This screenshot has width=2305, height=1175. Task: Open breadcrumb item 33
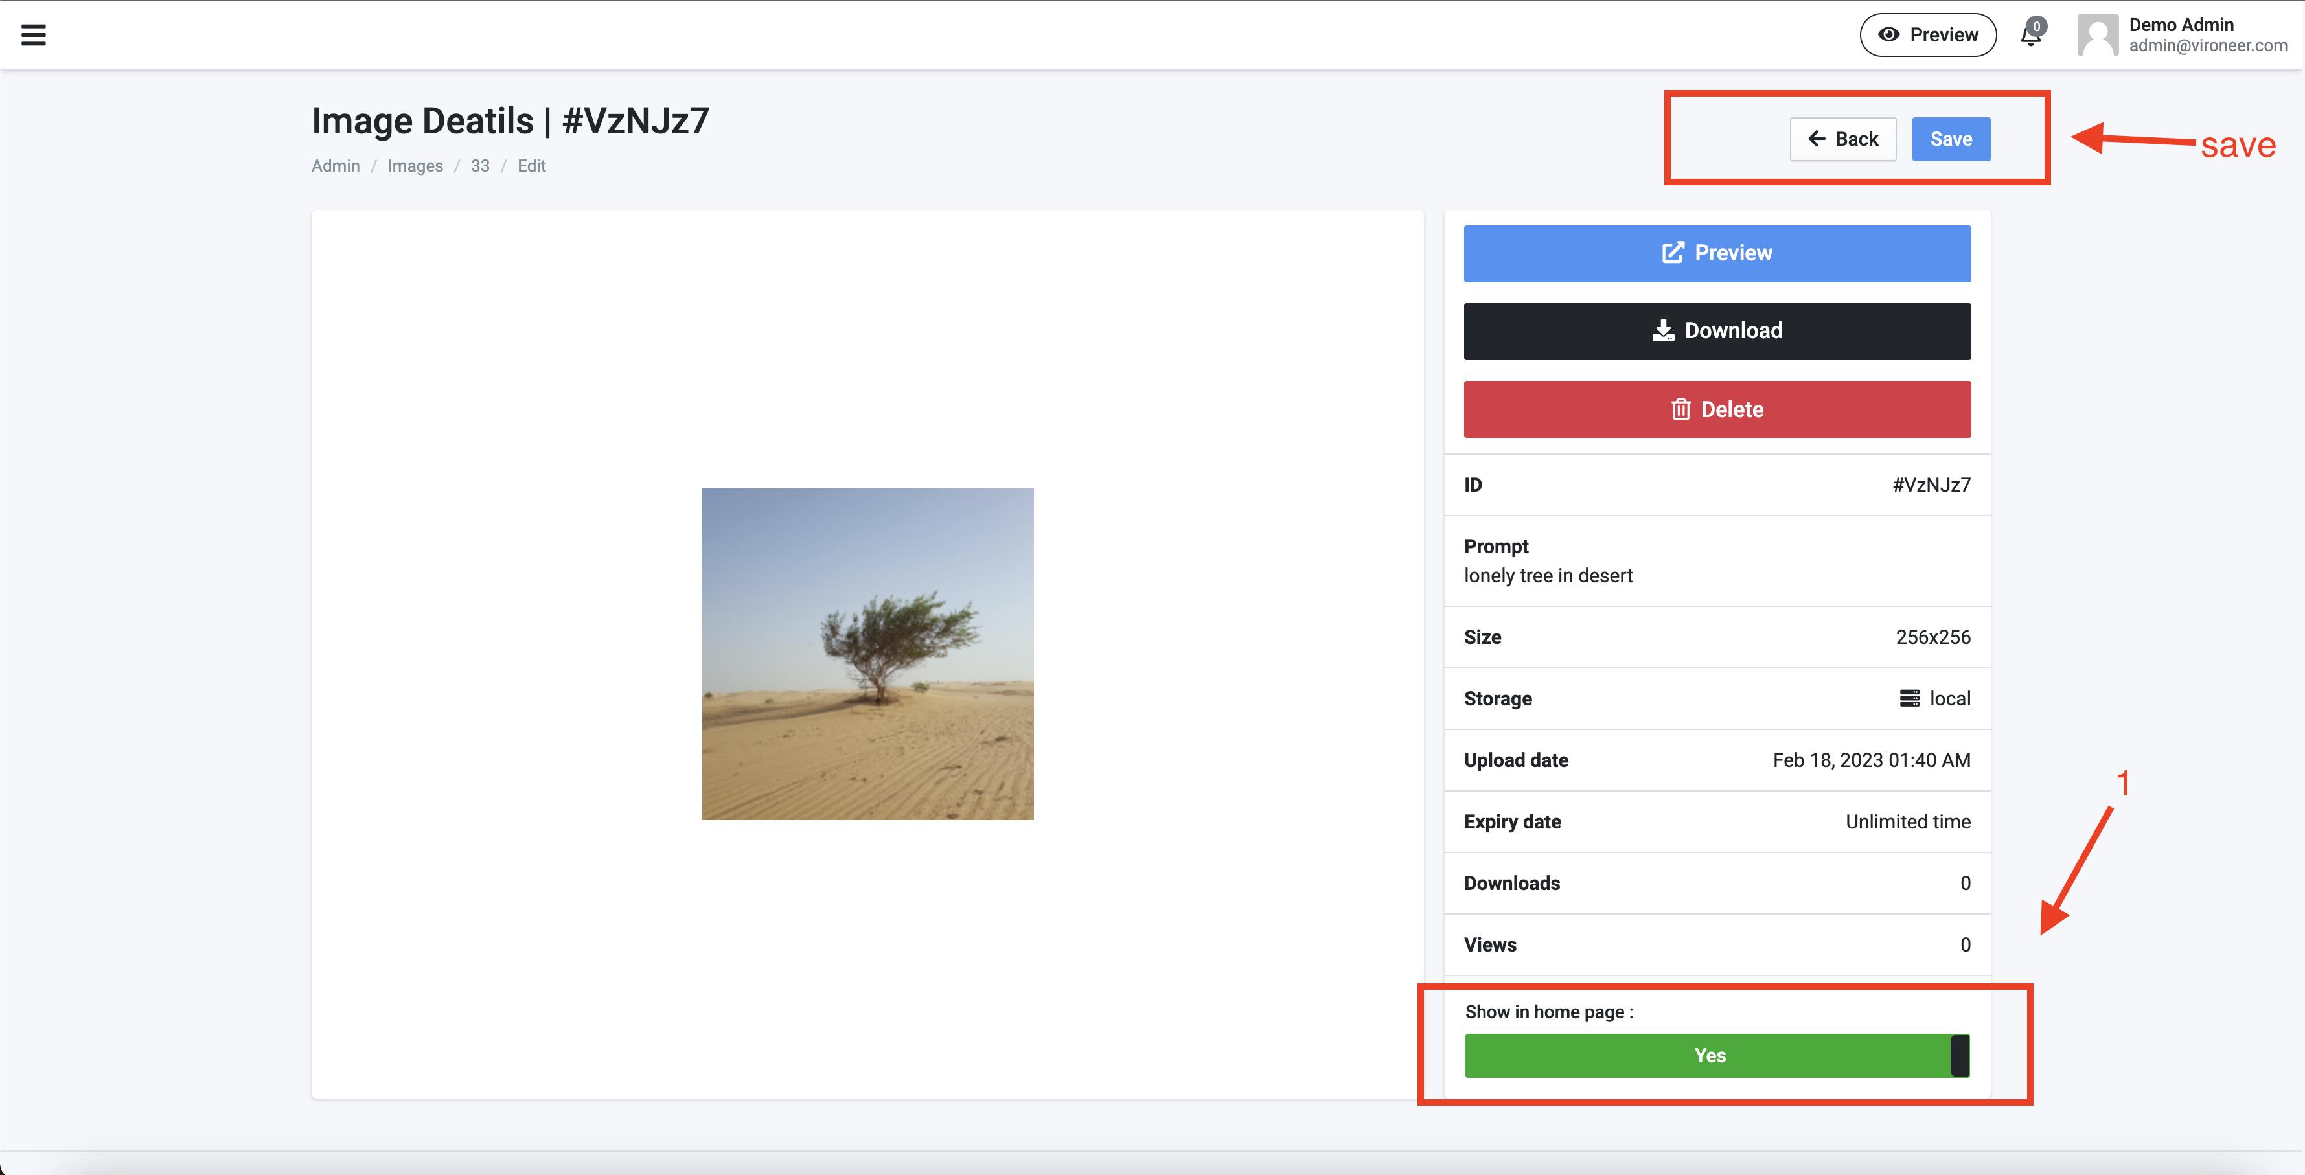coord(479,166)
